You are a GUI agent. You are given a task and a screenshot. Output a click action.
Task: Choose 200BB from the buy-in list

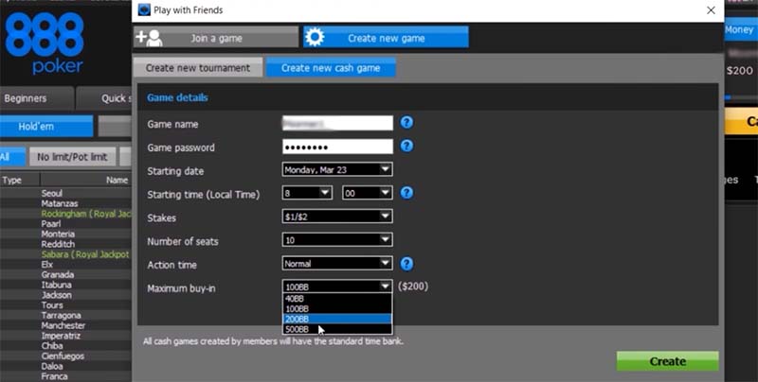[x=337, y=319]
